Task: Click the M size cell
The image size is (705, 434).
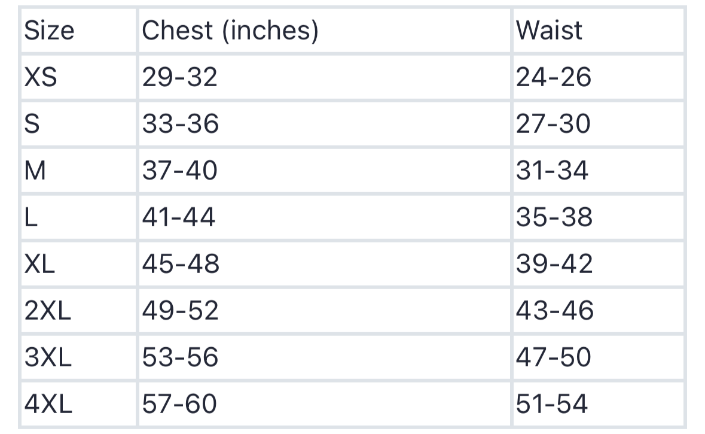Action: [x=35, y=171]
